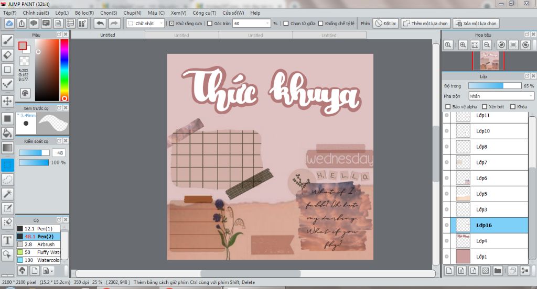Image resolution: width=537 pixels, height=289 pixels.
Task: Click the add brush cloud icon
Action: [22, 271]
